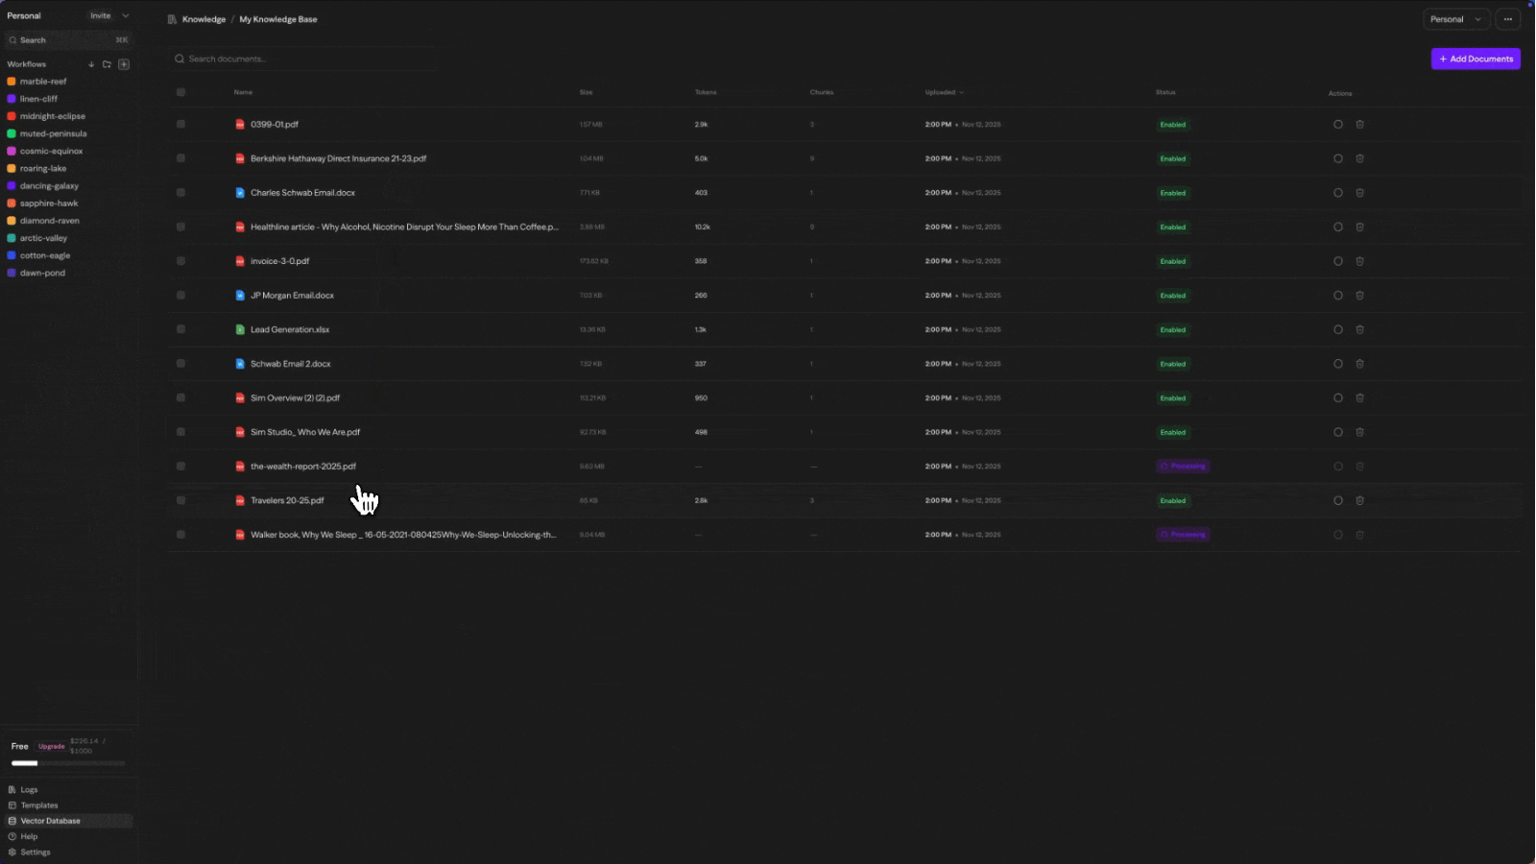Image resolution: width=1536 pixels, height=864 pixels.
Task: Expand the workspace chevron next to Invite
Action: pyautogui.click(x=126, y=15)
